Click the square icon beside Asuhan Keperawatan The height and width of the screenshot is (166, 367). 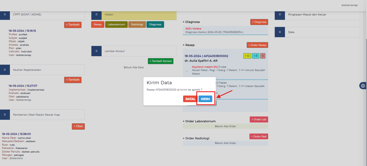5,70
